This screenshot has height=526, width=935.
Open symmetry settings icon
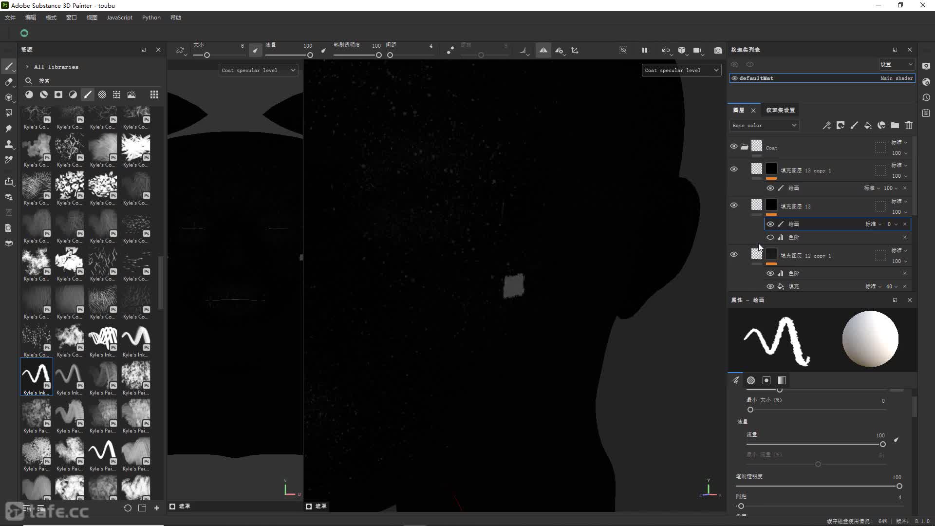(560, 51)
